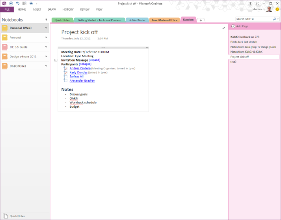281x220 pixels.
Task: Switch to the Quick Notes section tab
Action: pos(62,20)
